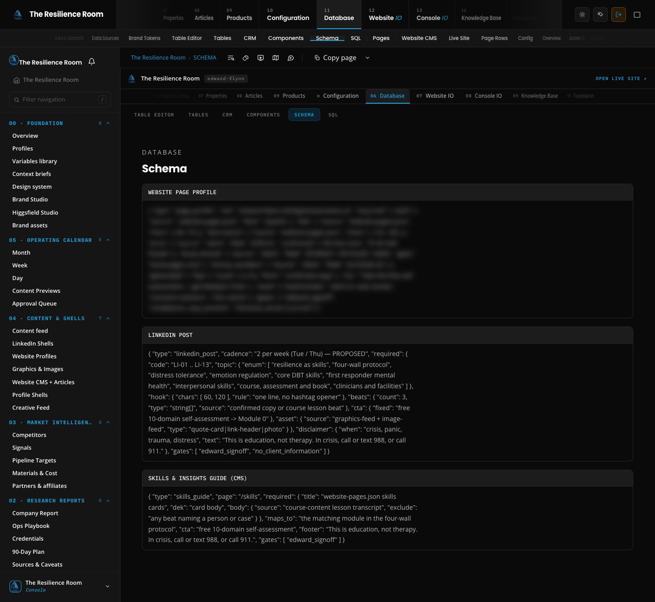Collapse the 05 Operating Calendar section
This screenshot has width=655, height=602.
[x=108, y=240]
